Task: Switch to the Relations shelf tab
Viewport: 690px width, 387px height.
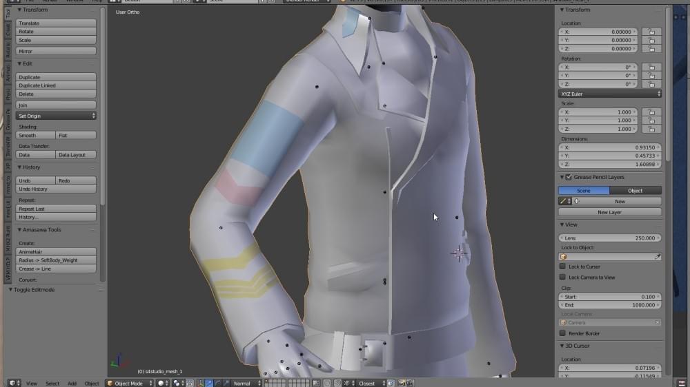Action: coord(8,50)
